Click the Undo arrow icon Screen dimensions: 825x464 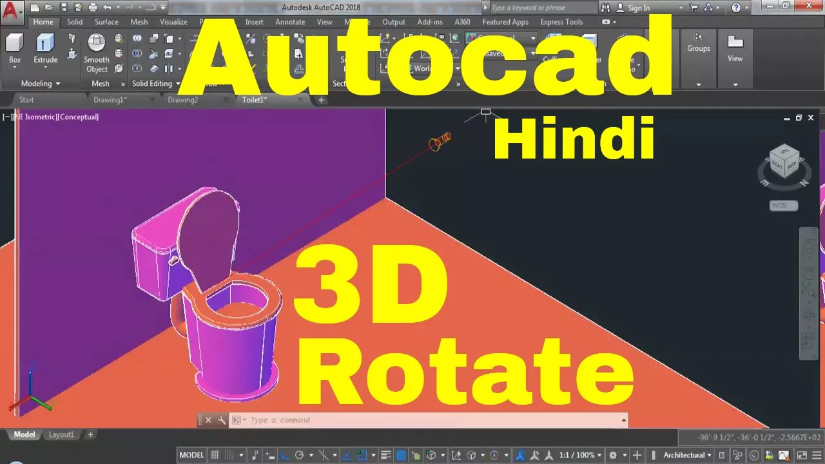tap(107, 8)
